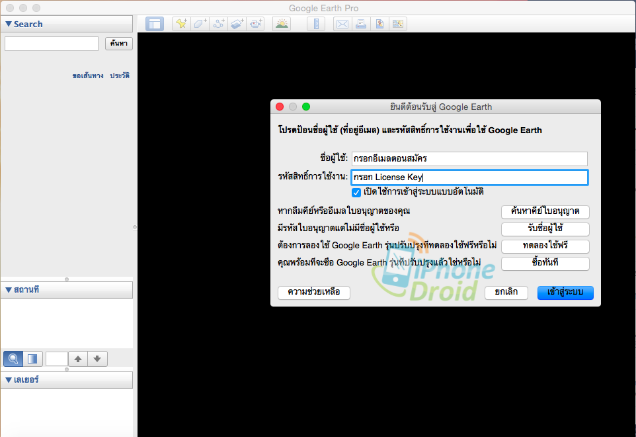Click the ชื่อผู้ใช้ username field
The width and height of the screenshot is (636, 437).
[469, 158]
